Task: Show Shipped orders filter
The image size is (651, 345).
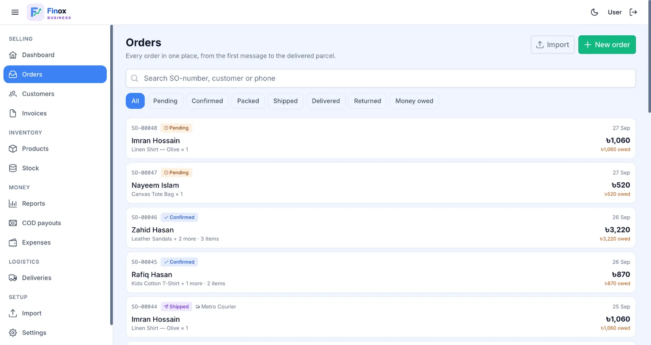Action: [285, 101]
